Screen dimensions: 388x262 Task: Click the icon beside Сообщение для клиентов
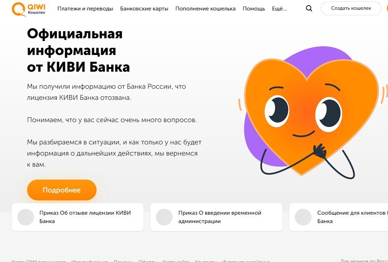click(x=303, y=217)
